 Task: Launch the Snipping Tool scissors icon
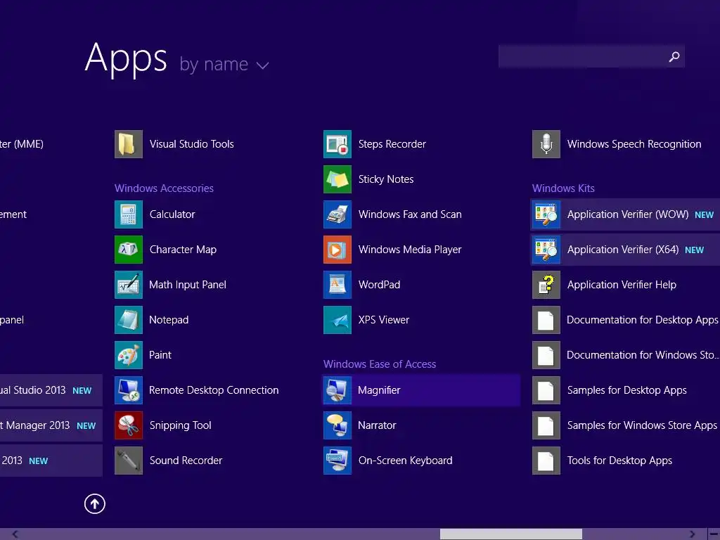tap(129, 425)
